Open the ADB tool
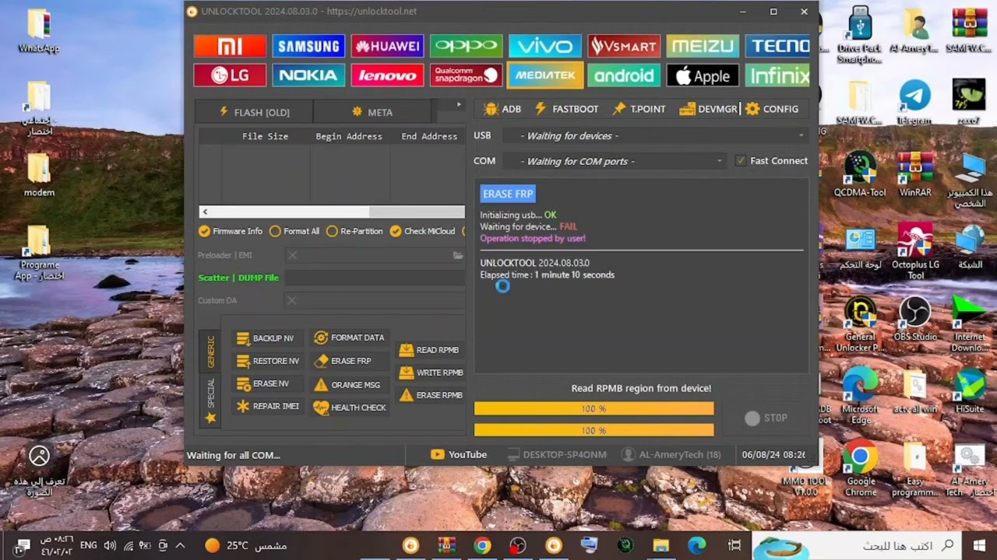The width and height of the screenshot is (997, 560). point(502,109)
